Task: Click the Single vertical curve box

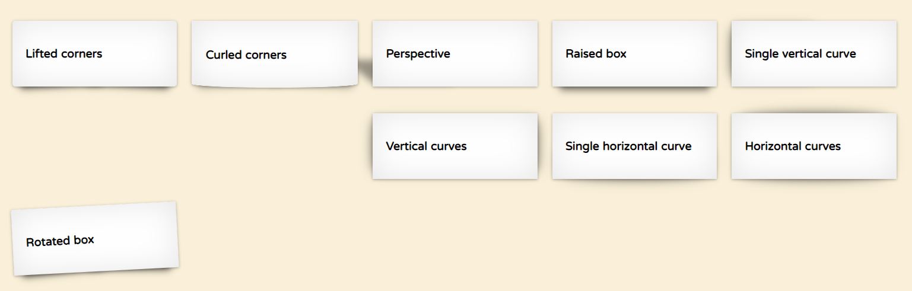Action: [814, 53]
